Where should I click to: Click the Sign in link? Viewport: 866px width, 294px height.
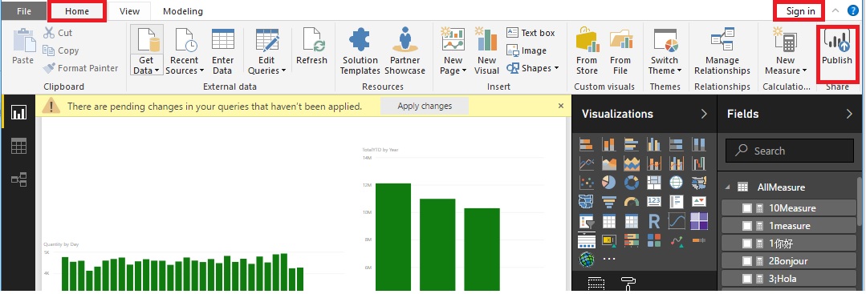pyautogui.click(x=800, y=11)
